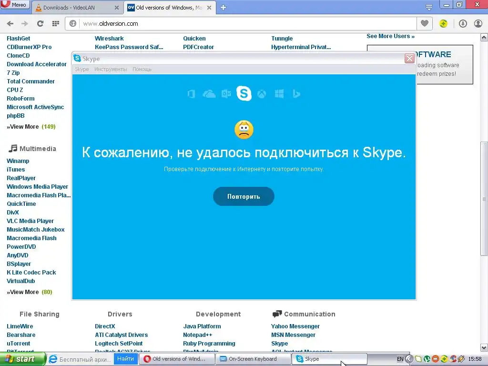Open the FlashGet link
This screenshot has width=488, height=366.
[19, 39]
